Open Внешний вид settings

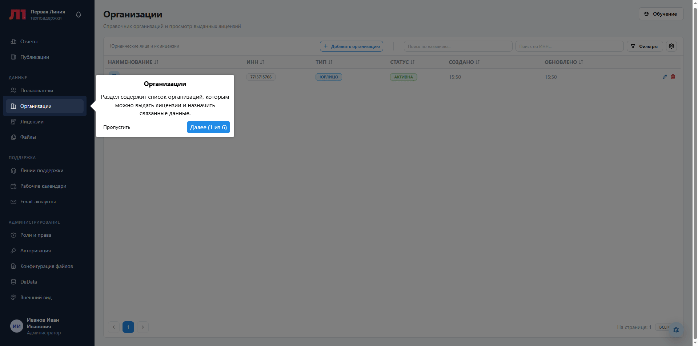tap(45, 297)
